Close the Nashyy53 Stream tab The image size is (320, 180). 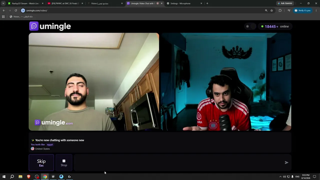click(x=43, y=3)
